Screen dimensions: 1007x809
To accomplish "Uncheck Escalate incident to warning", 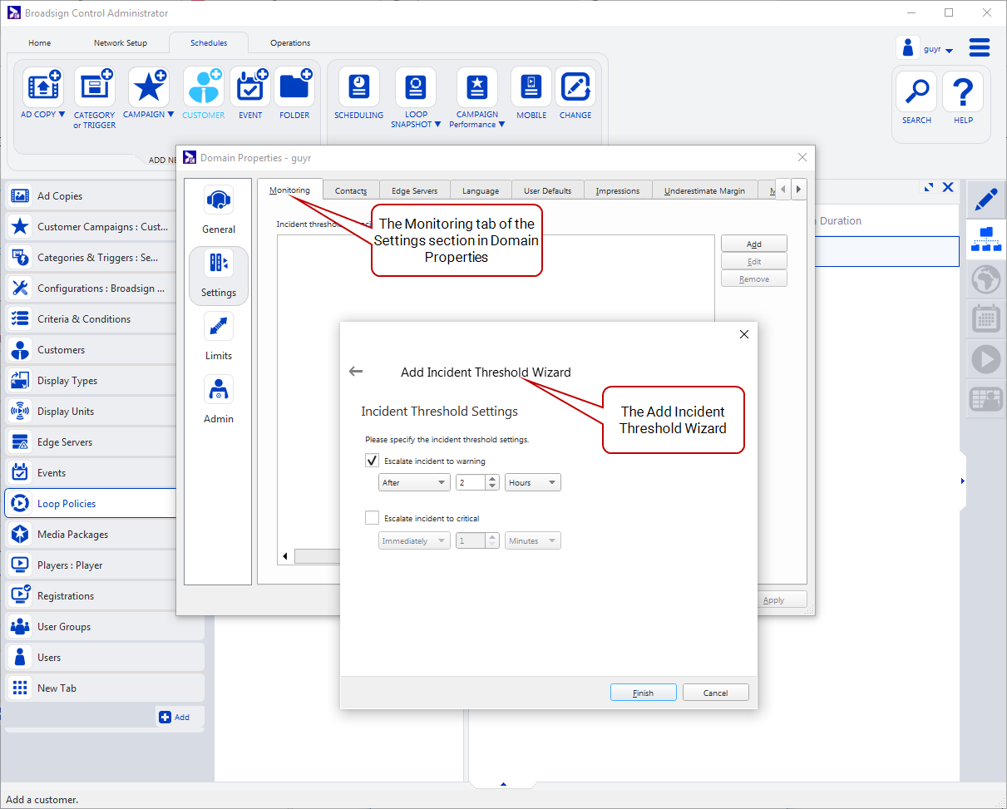I will 372,461.
